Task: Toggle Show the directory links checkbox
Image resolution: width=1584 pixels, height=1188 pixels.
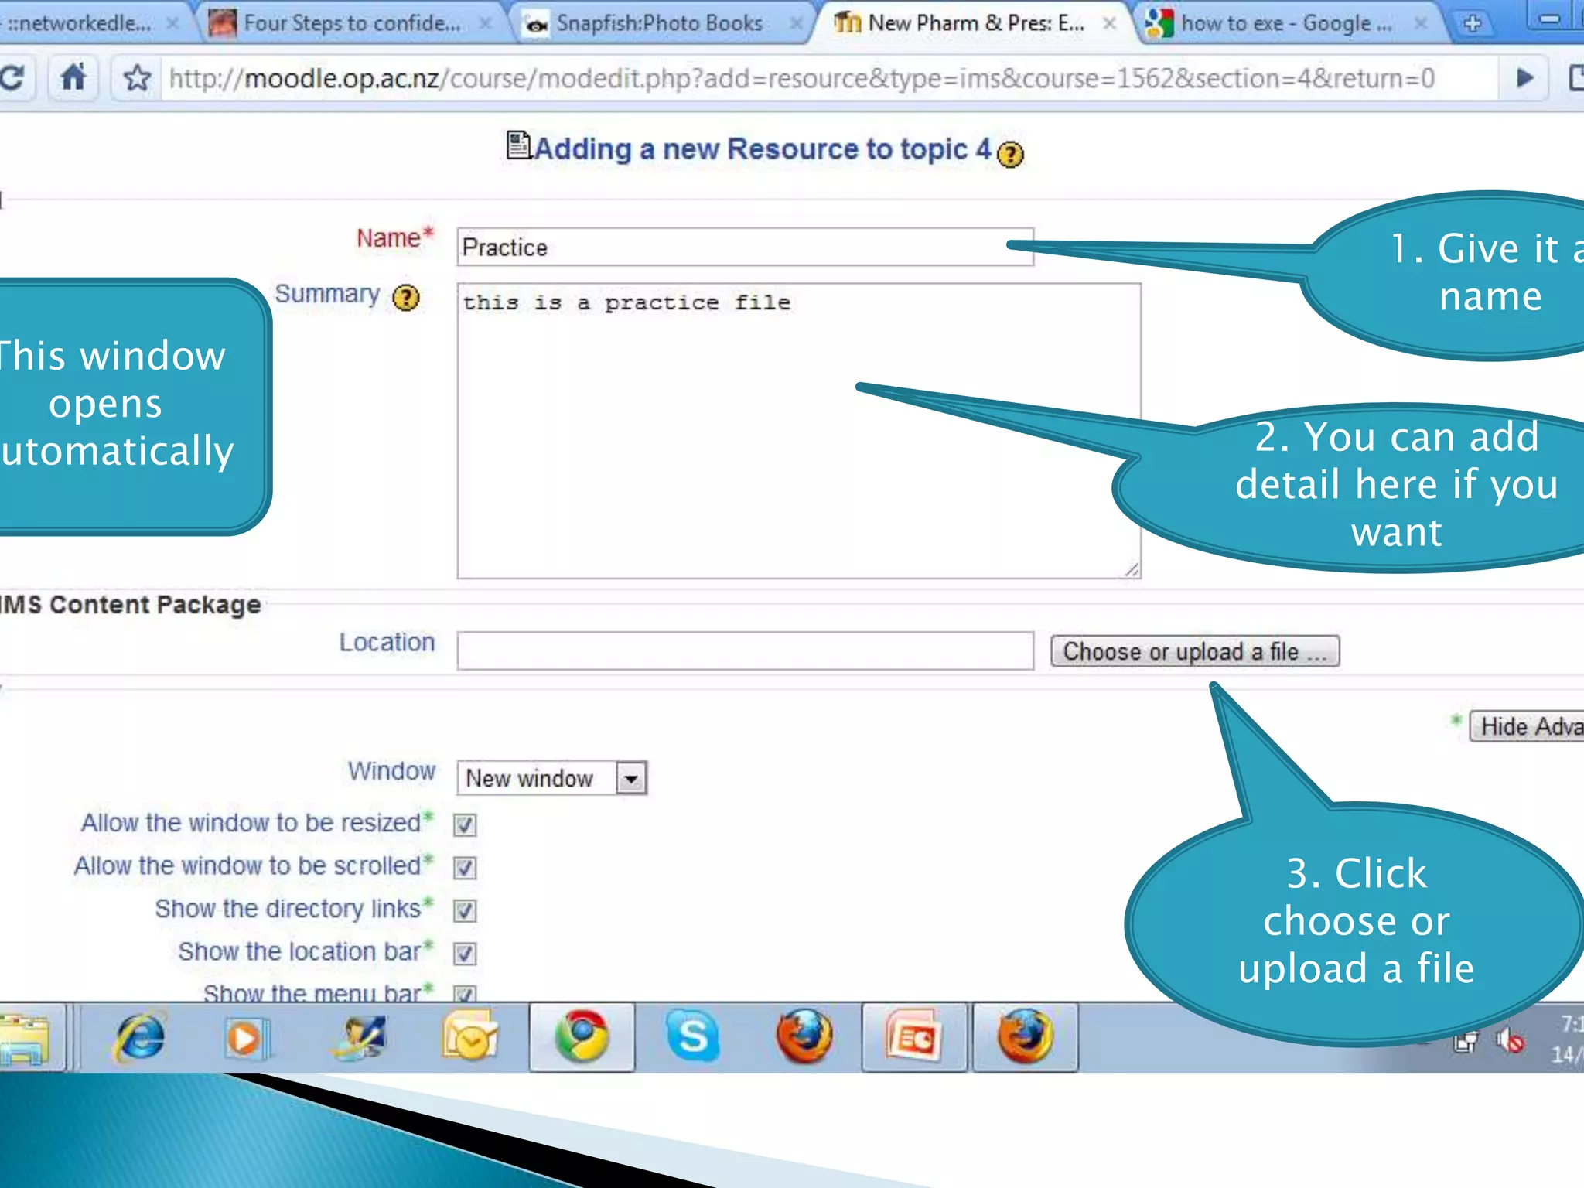Action: (x=465, y=910)
